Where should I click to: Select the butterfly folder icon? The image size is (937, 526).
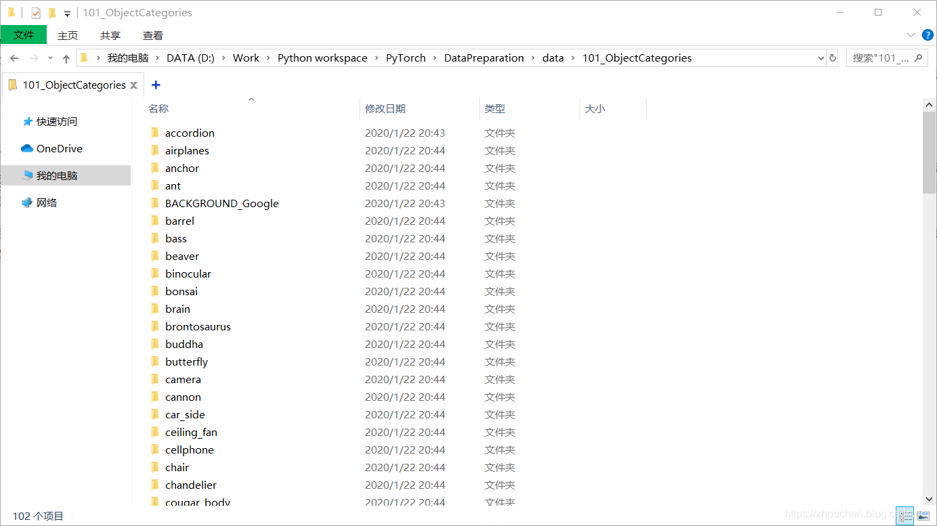tap(155, 361)
